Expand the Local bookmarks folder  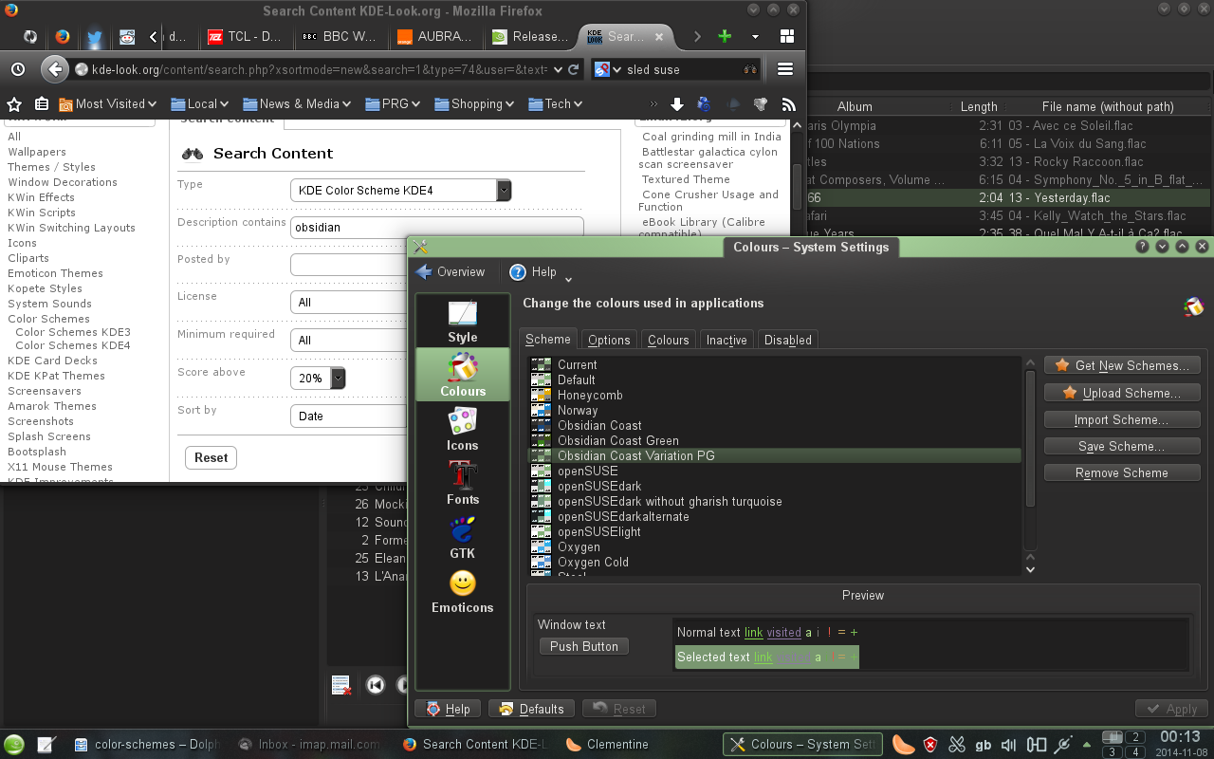[x=201, y=104]
